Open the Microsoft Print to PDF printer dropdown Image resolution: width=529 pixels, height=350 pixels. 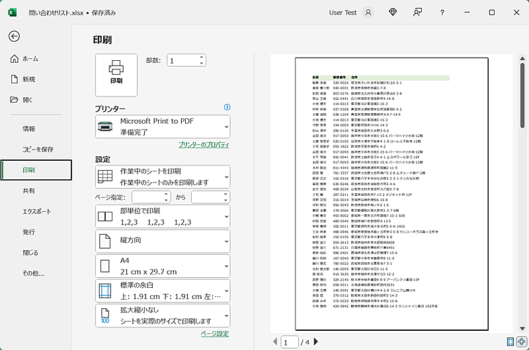(x=163, y=126)
